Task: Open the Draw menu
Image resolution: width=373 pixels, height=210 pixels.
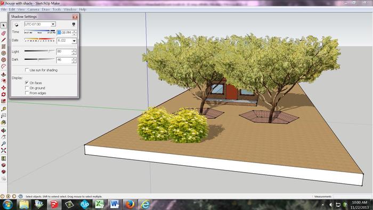Action: click(46, 10)
